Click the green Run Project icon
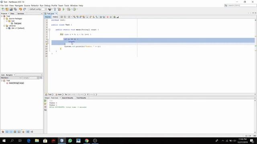The width and height of the screenshot is (257, 144). click(x=63, y=9)
